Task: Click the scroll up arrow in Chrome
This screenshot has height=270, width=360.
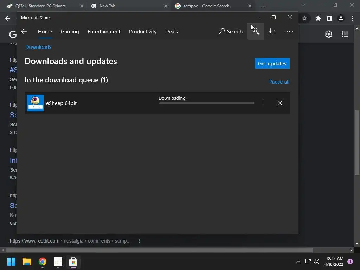Action: point(357,28)
